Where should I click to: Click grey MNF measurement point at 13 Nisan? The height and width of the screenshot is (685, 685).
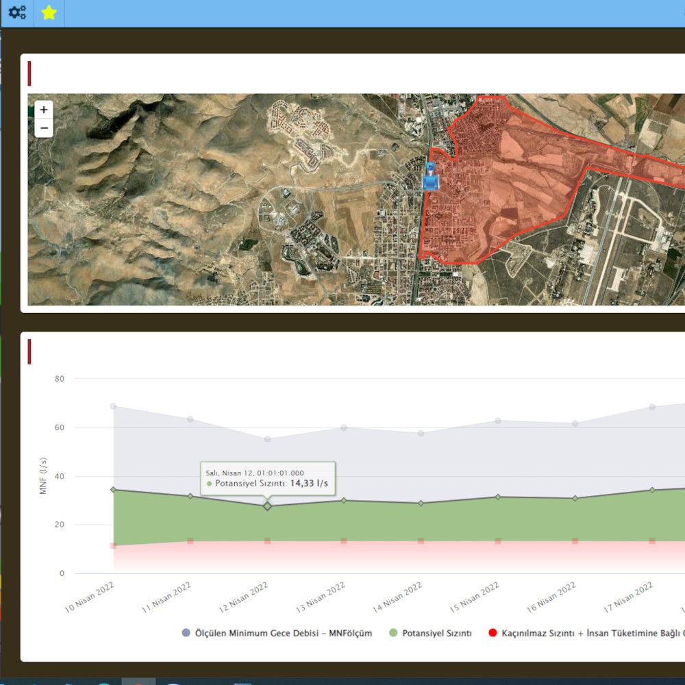point(344,427)
